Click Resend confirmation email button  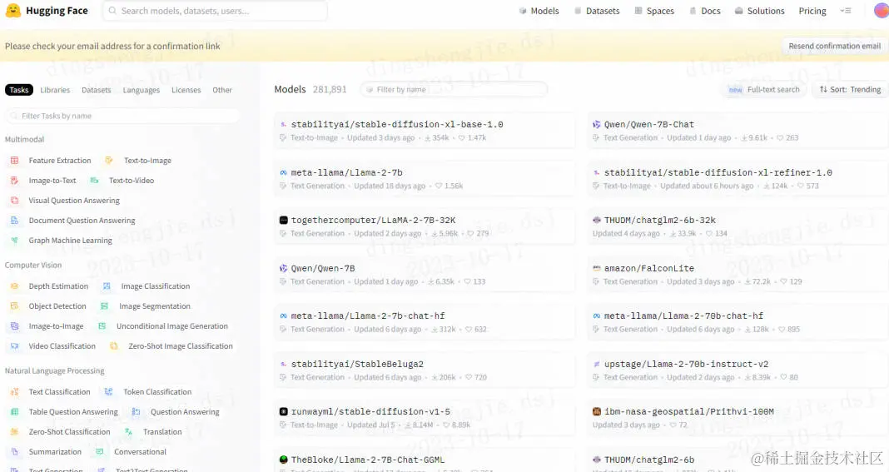pos(835,46)
